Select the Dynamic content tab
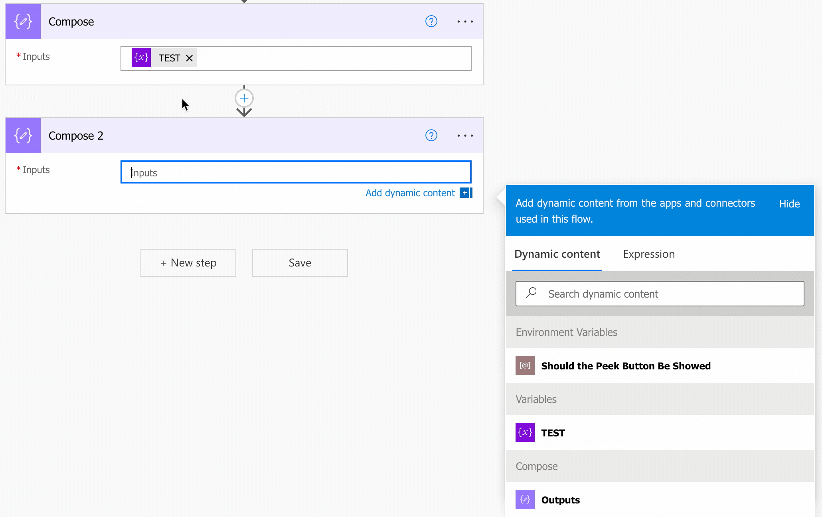This screenshot has height=517, width=822. 557,254
